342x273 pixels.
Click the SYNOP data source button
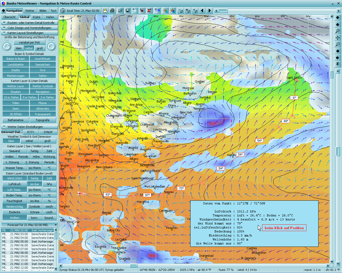pos(48,132)
